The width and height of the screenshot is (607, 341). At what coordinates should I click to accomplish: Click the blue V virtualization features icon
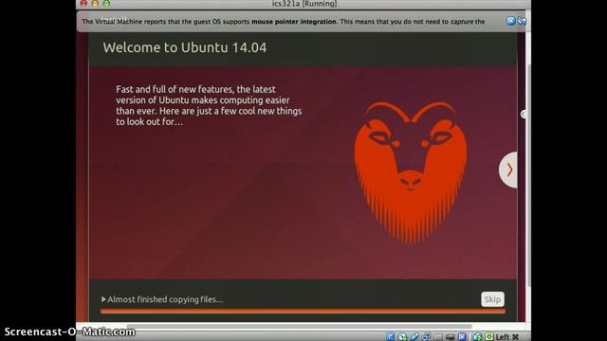click(462, 337)
